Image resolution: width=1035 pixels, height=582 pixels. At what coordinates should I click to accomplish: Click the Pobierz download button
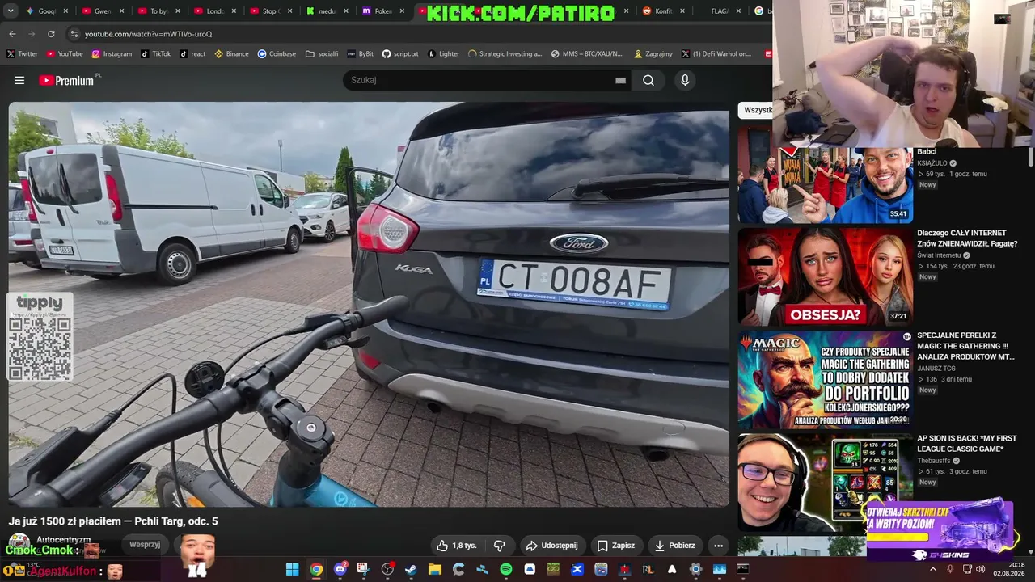click(674, 546)
